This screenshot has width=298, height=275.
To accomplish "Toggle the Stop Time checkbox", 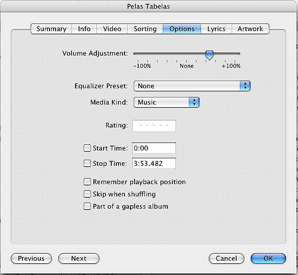I will (x=87, y=163).
